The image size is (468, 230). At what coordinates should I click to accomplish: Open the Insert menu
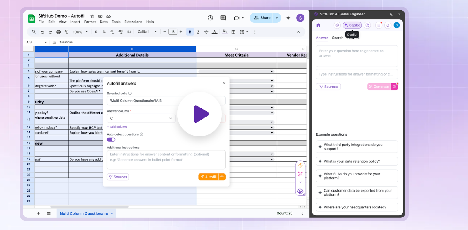click(x=75, y=22)
